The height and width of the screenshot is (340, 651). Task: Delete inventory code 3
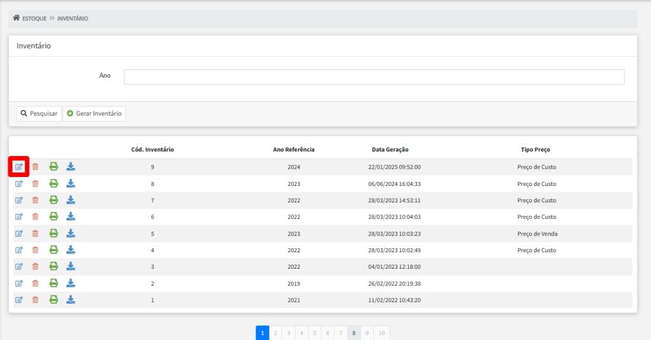(36, 266)
